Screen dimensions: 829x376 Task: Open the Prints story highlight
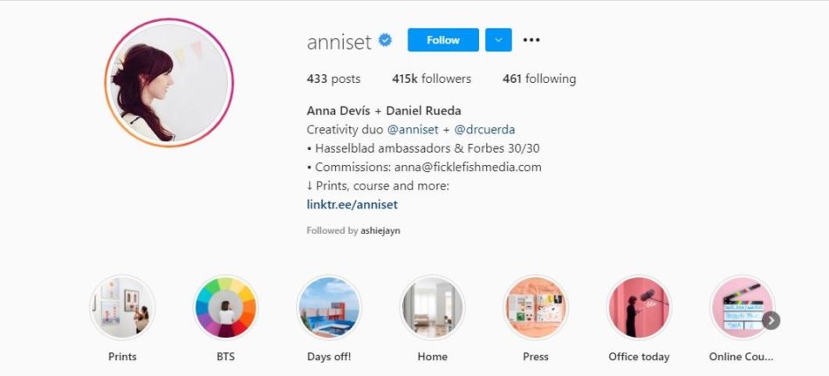pos(122,308)
